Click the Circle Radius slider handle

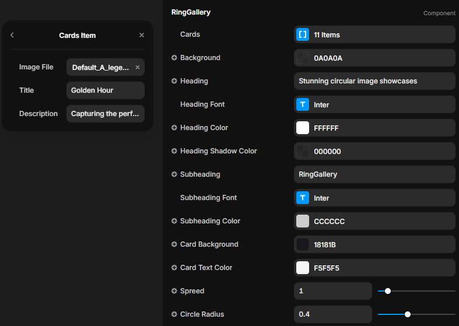[x=408, y=314]
